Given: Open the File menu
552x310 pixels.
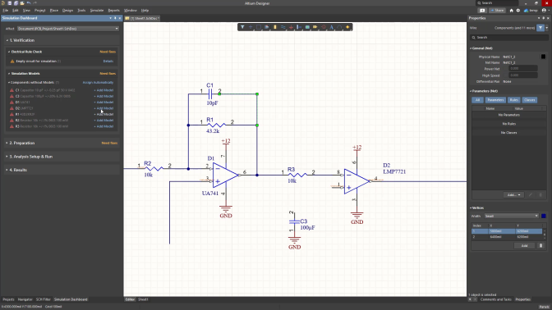Looking at the screenshot, I should [5, 11].
